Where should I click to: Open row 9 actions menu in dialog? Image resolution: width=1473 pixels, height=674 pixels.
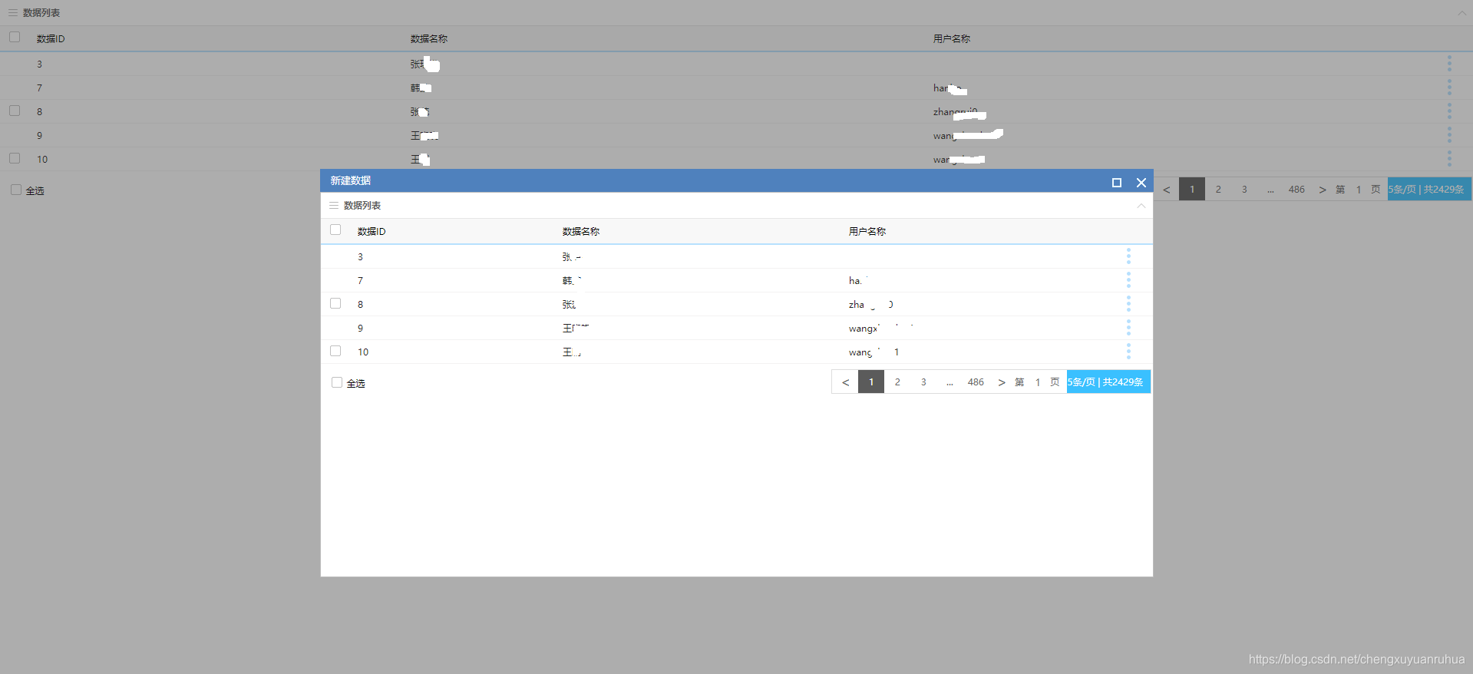click(x=1128, y=328)
